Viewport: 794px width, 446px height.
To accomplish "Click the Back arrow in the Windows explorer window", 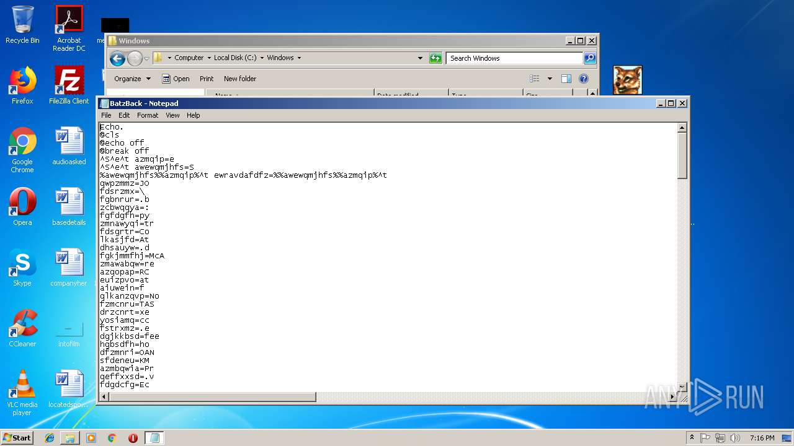I will click(x=117, y=58).
